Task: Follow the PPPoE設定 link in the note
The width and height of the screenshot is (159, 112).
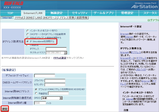Action: [60, 58]
